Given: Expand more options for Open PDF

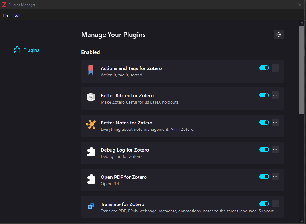Looking at the screenshot, I should click(x=275, y=177).
